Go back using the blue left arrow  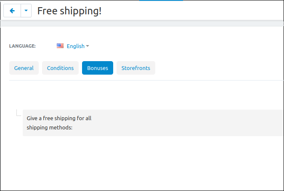click(12, 11)
